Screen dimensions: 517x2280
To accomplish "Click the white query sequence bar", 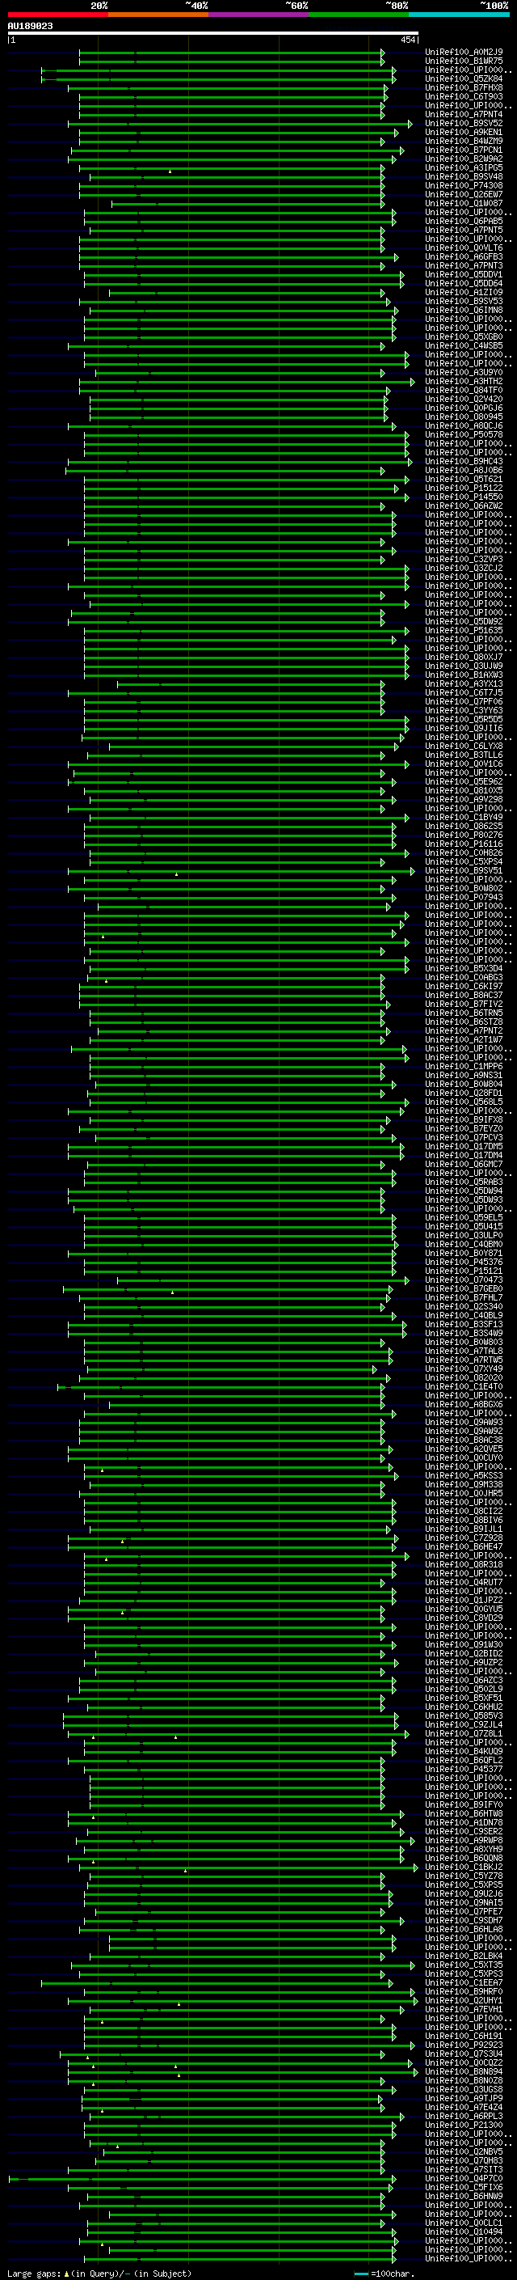I will coord(213,34).
